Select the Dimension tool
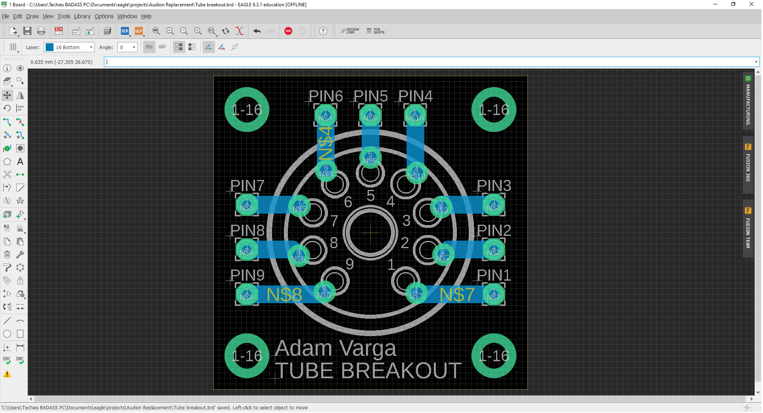The image size is (763, 413). (20, 347)
